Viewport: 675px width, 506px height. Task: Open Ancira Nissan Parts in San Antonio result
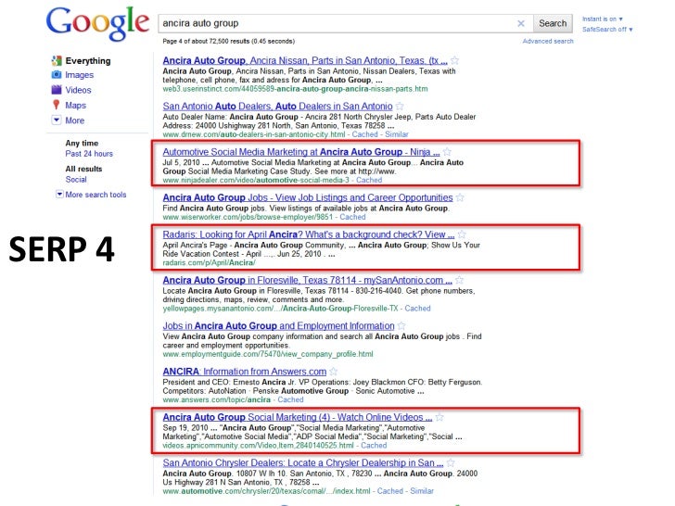coord(305,60)
